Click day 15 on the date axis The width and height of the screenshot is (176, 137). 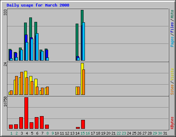pyautogui.click(x=82, y=133)
